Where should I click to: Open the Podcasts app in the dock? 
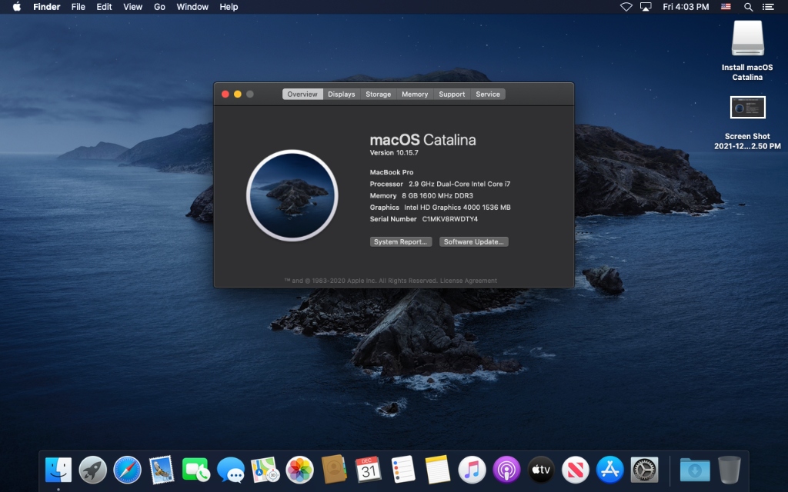(x=506, y=469)
